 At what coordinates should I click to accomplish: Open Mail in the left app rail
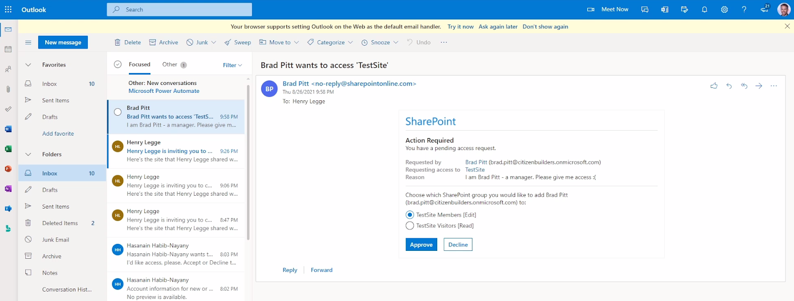[8, 29]
